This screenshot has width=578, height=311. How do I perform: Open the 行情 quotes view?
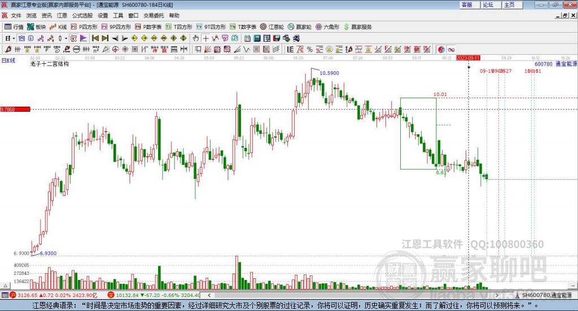14,27
